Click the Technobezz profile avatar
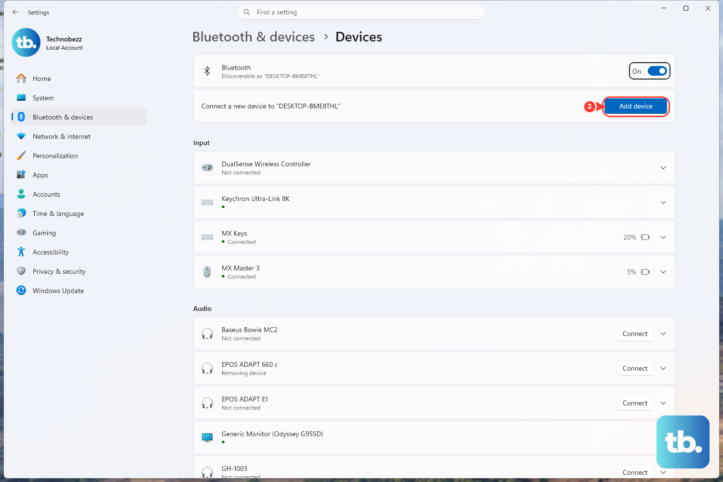This screenshot has height=482, width=723. (26, 42)
